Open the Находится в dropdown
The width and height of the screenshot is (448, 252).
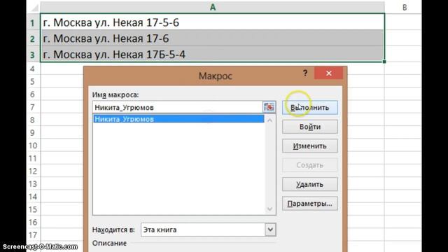click(x=270, y=230)
